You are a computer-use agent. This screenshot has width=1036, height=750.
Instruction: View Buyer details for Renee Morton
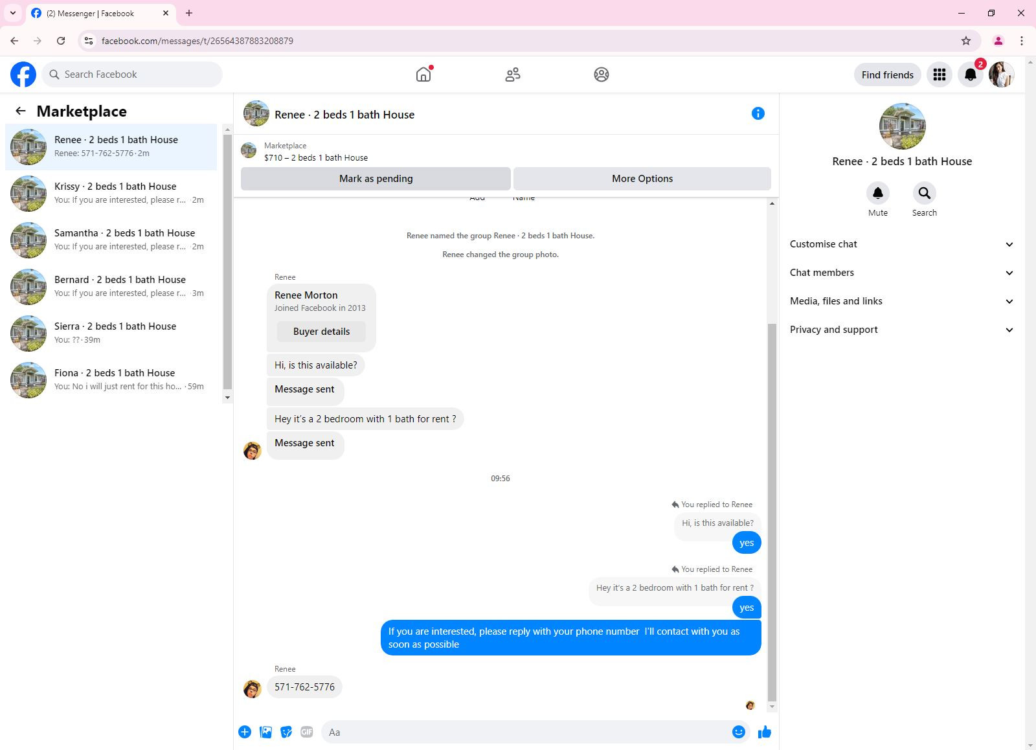click(x=321, y=332)
